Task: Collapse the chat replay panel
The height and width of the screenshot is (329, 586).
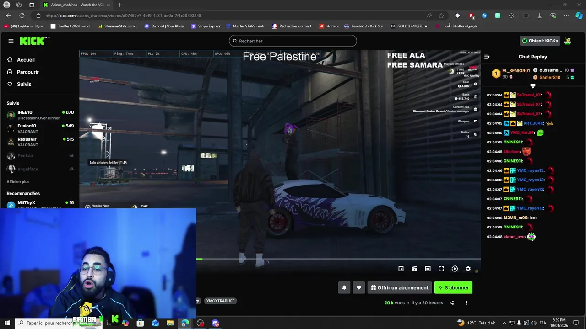Action: pos(487,57)
